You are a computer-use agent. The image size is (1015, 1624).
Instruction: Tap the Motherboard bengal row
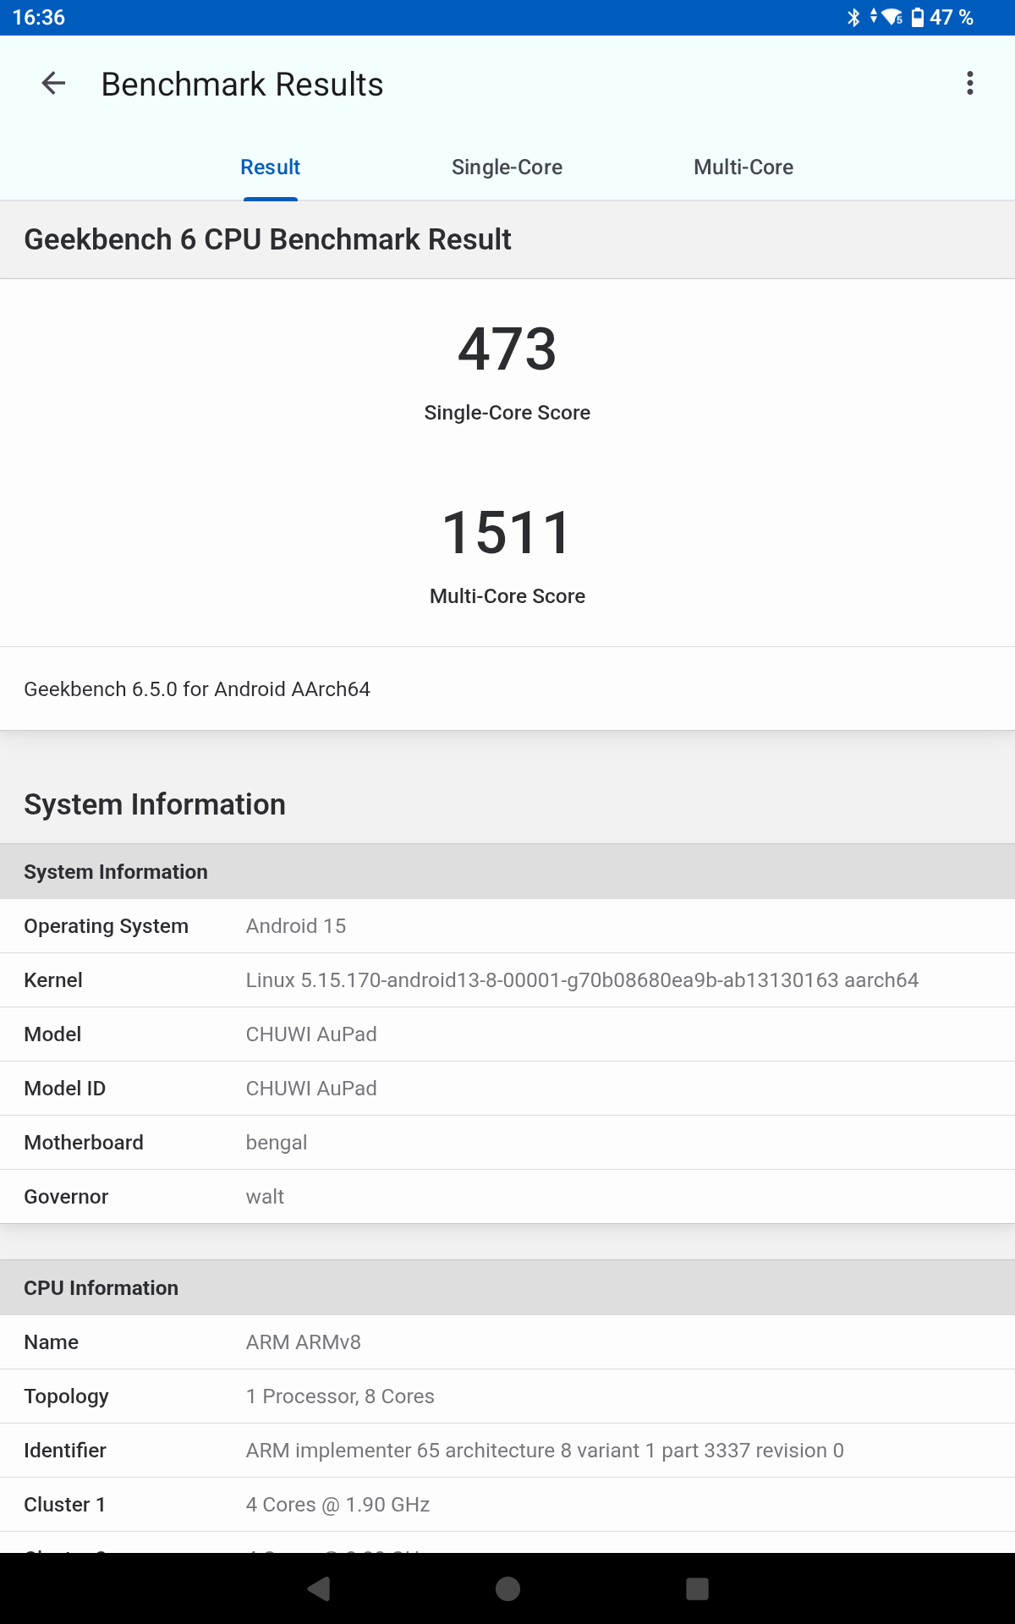click(507, 1143)
